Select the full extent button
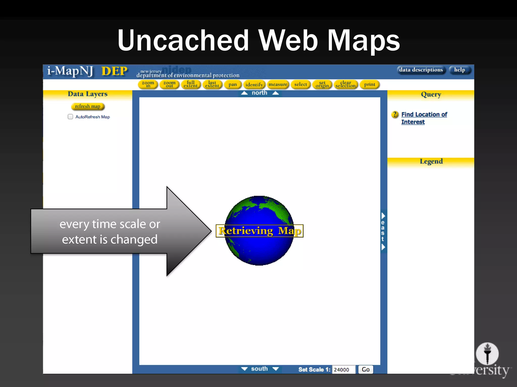Screen dimensions: 517x387 [191, 84]
